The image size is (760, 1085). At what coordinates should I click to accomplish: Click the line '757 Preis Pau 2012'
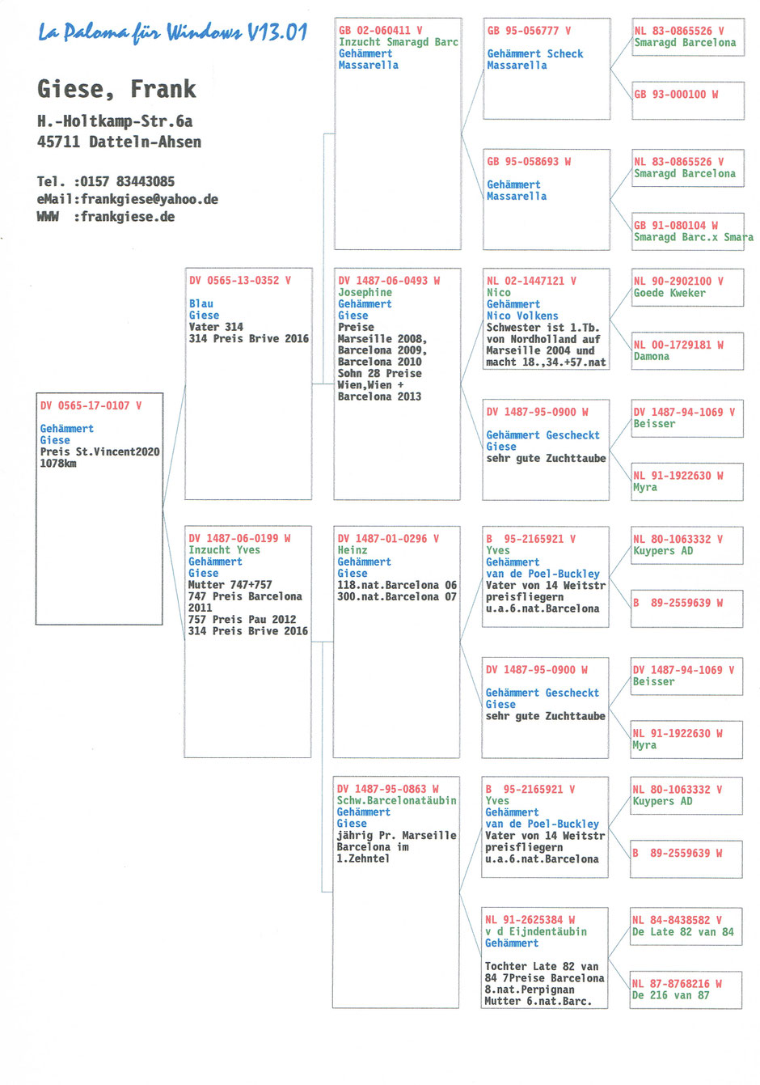tap(242, 620)
